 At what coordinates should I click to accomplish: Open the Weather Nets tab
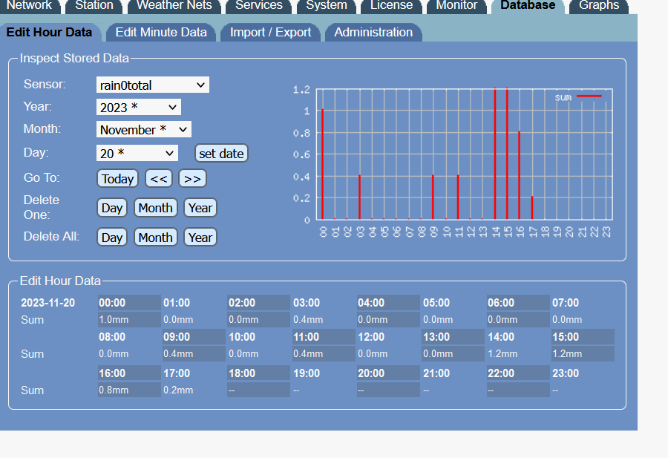coord(174,6)
